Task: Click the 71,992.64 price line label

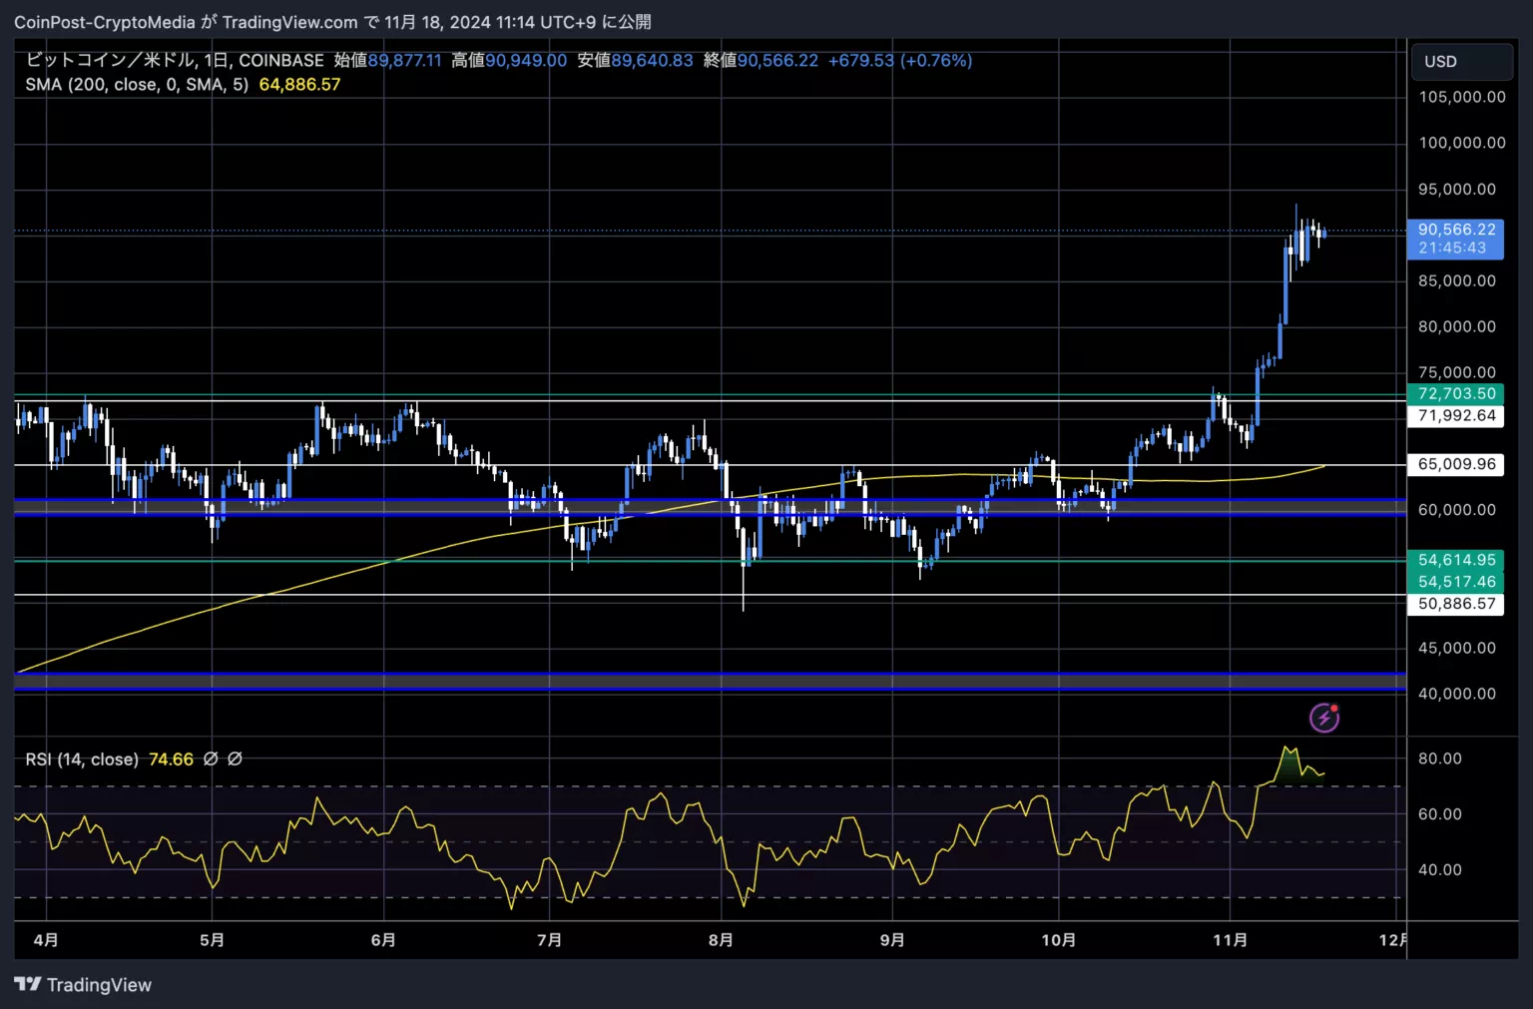Action: [x=1456, y=416]
